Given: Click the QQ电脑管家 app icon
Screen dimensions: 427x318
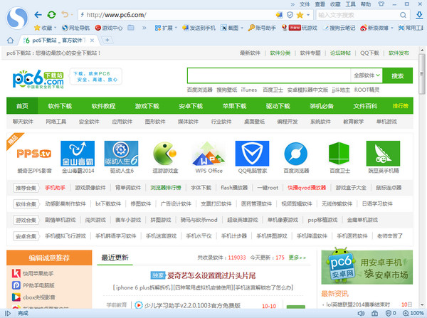Looking at the screenshot, I should 252,154.
